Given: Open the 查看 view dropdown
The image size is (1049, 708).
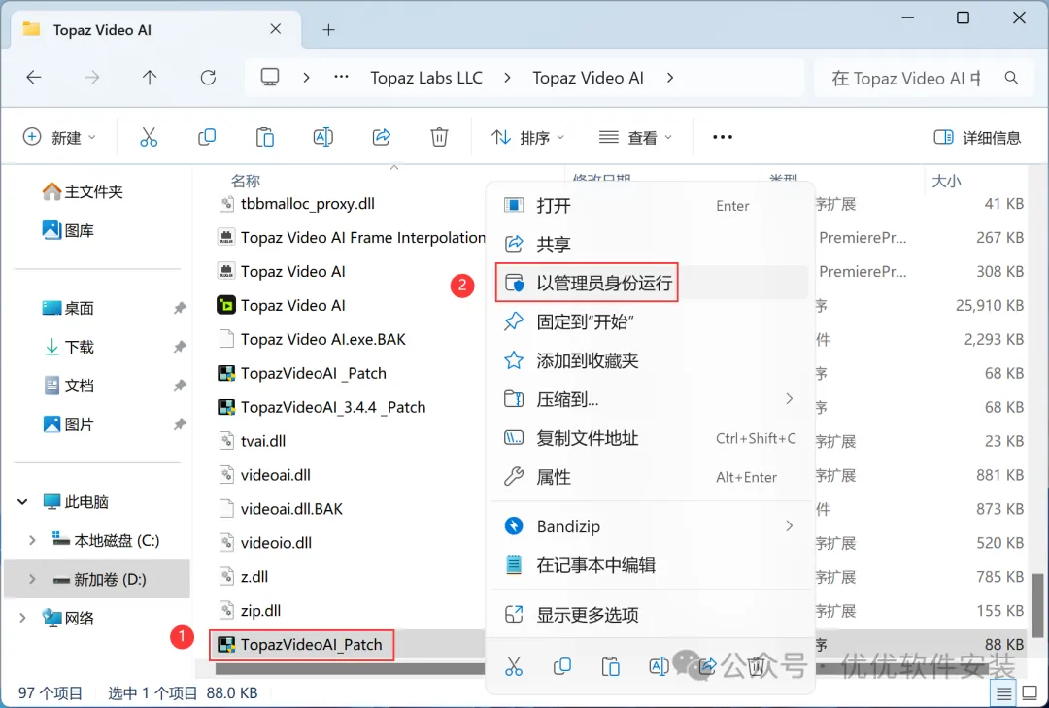Looking at the screenshot, I should click(x=635, y=137).
